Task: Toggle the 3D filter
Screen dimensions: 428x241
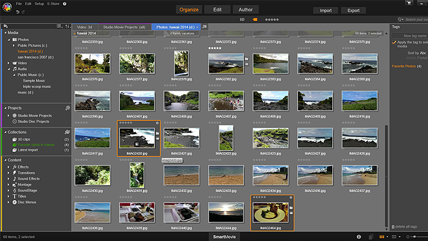Action: [243, 19]
